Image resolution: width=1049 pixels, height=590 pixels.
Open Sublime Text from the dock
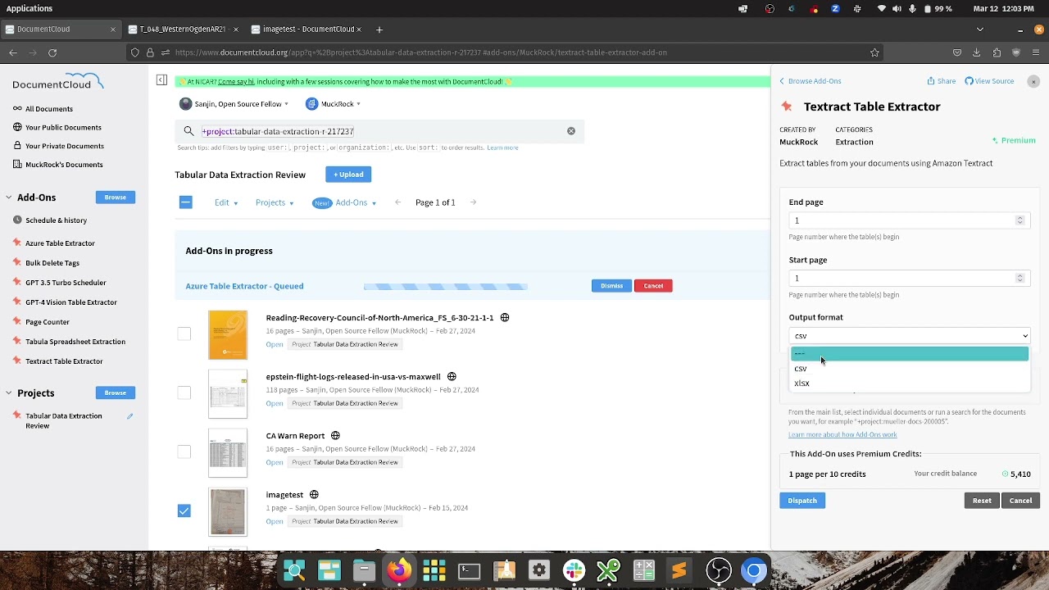click(x=679, y=570)
